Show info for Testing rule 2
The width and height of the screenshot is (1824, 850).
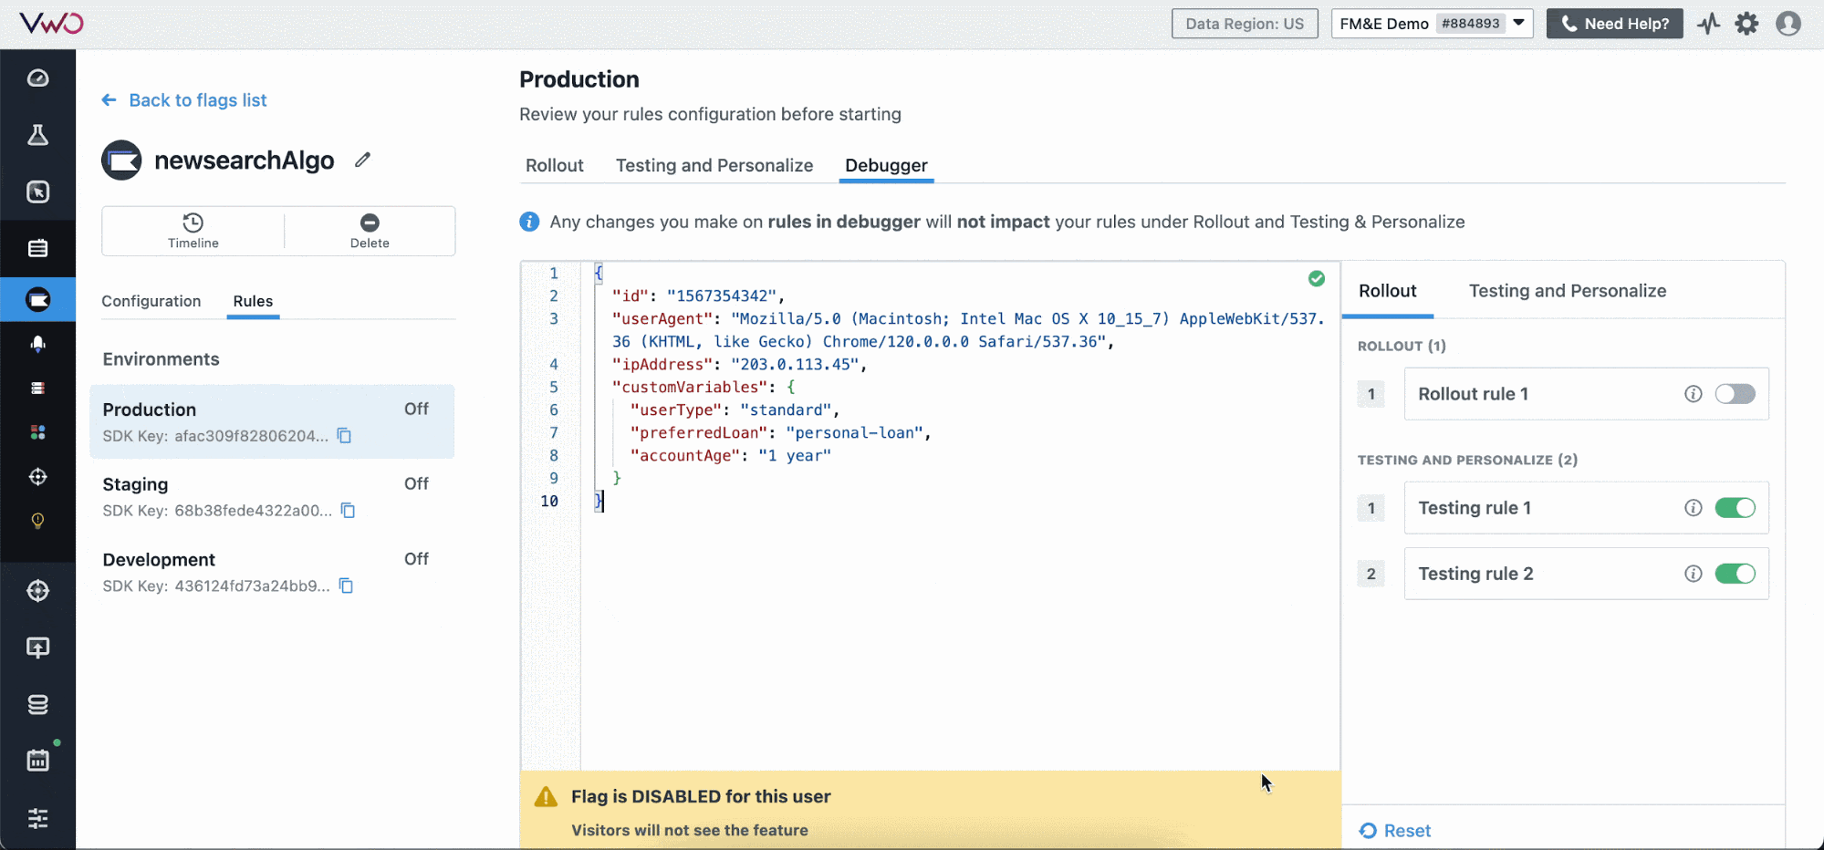pos(1693,574)
